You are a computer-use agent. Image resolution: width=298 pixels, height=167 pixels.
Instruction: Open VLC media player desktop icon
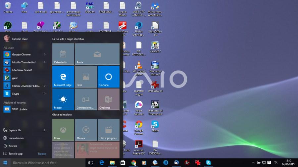click(x=139, y=69)
